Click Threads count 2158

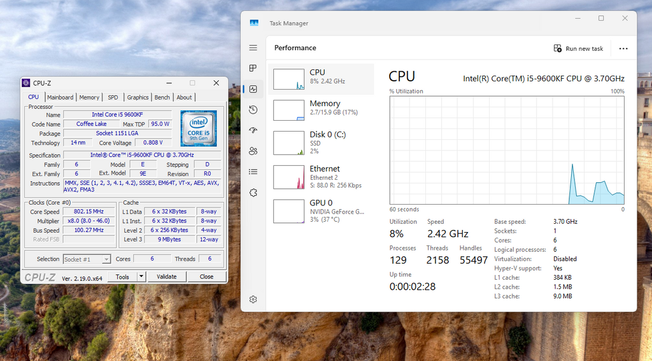click(x=437, y=260)
